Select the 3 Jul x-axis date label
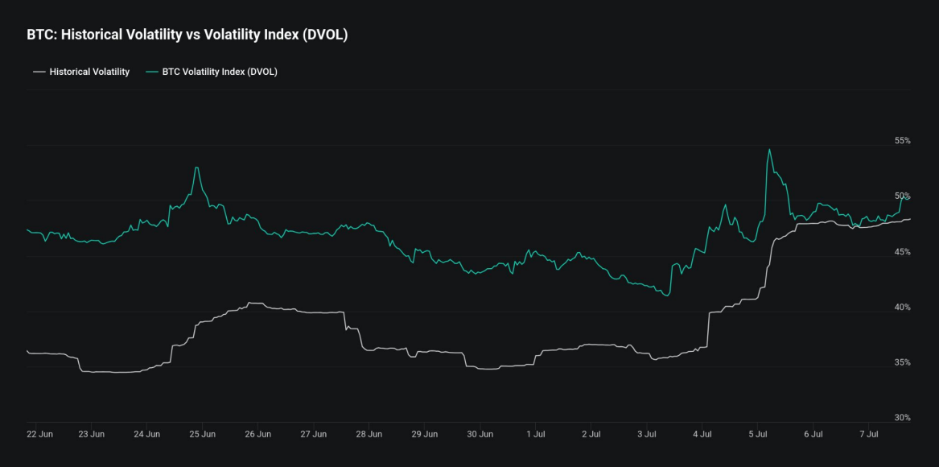This screenshot has height=467, width=939. [646, 434]
